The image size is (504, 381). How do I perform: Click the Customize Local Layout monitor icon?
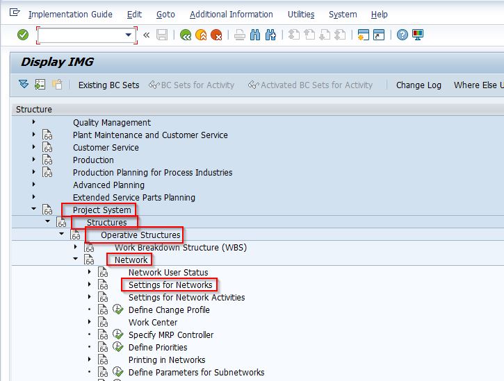coord(418,35)
